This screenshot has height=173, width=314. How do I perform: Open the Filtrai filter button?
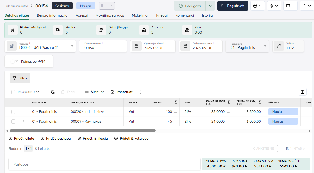coord(20,78)
